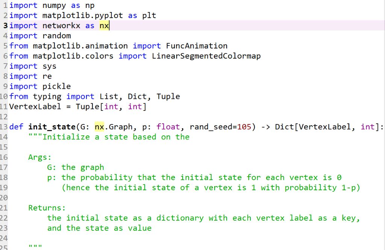The height and width of the screenshot is (250, 385).
Task: Click the word numpy on line 1
Action: (x=54, y=5)
